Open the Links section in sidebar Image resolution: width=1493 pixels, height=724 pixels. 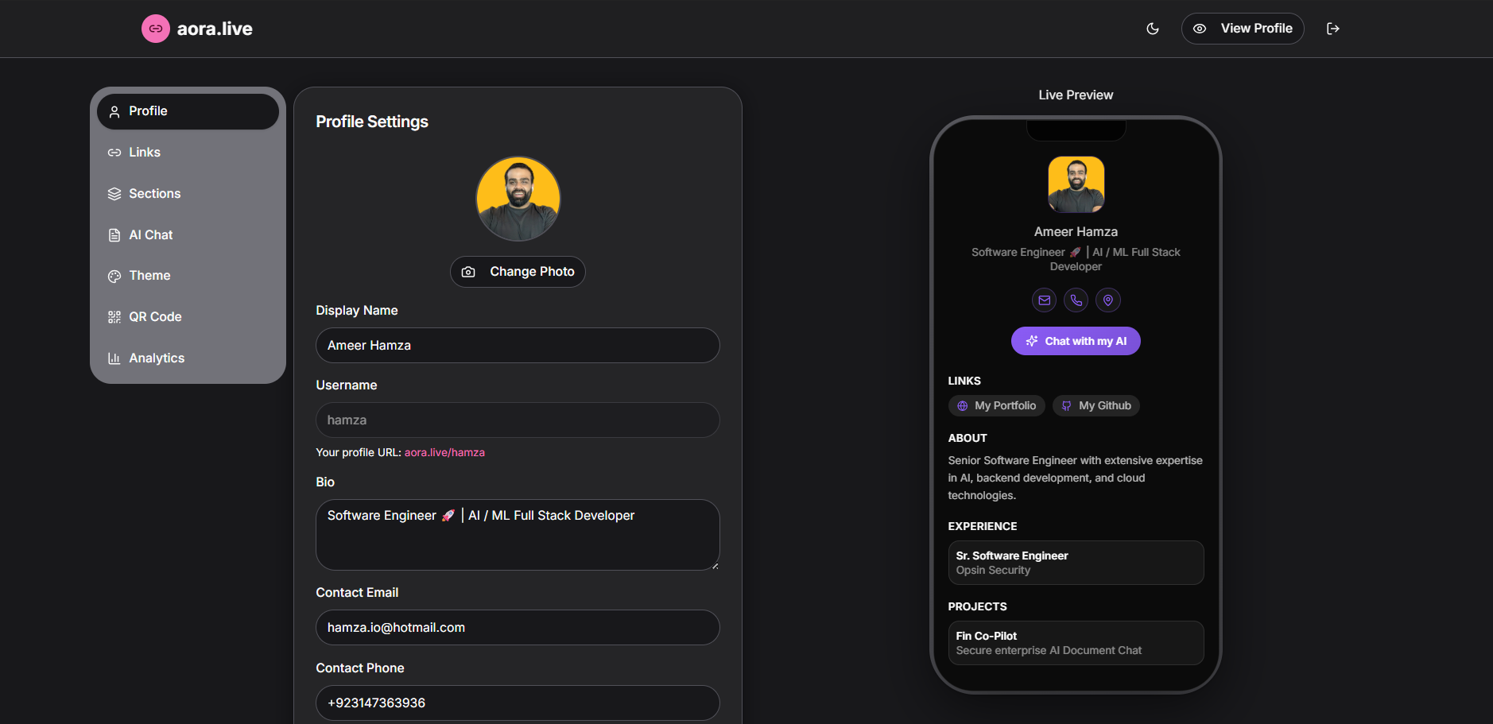pyautogui.click(x=145, y=152)
